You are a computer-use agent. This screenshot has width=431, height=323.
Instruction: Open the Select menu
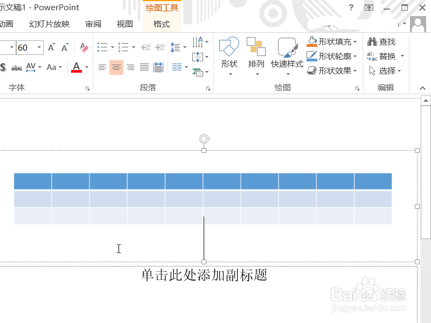click(x=385, y=71)
